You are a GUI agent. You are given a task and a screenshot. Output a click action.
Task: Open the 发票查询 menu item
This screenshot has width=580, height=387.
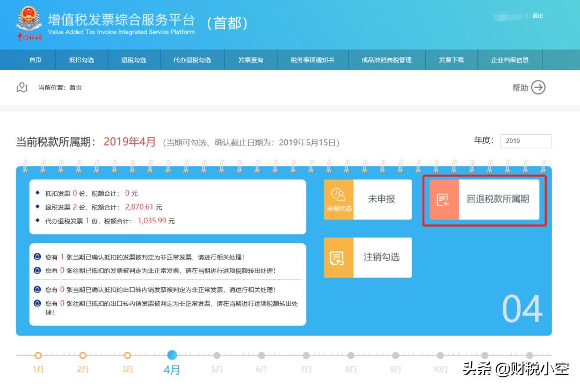pyautogui.click(x=250, y=60)
